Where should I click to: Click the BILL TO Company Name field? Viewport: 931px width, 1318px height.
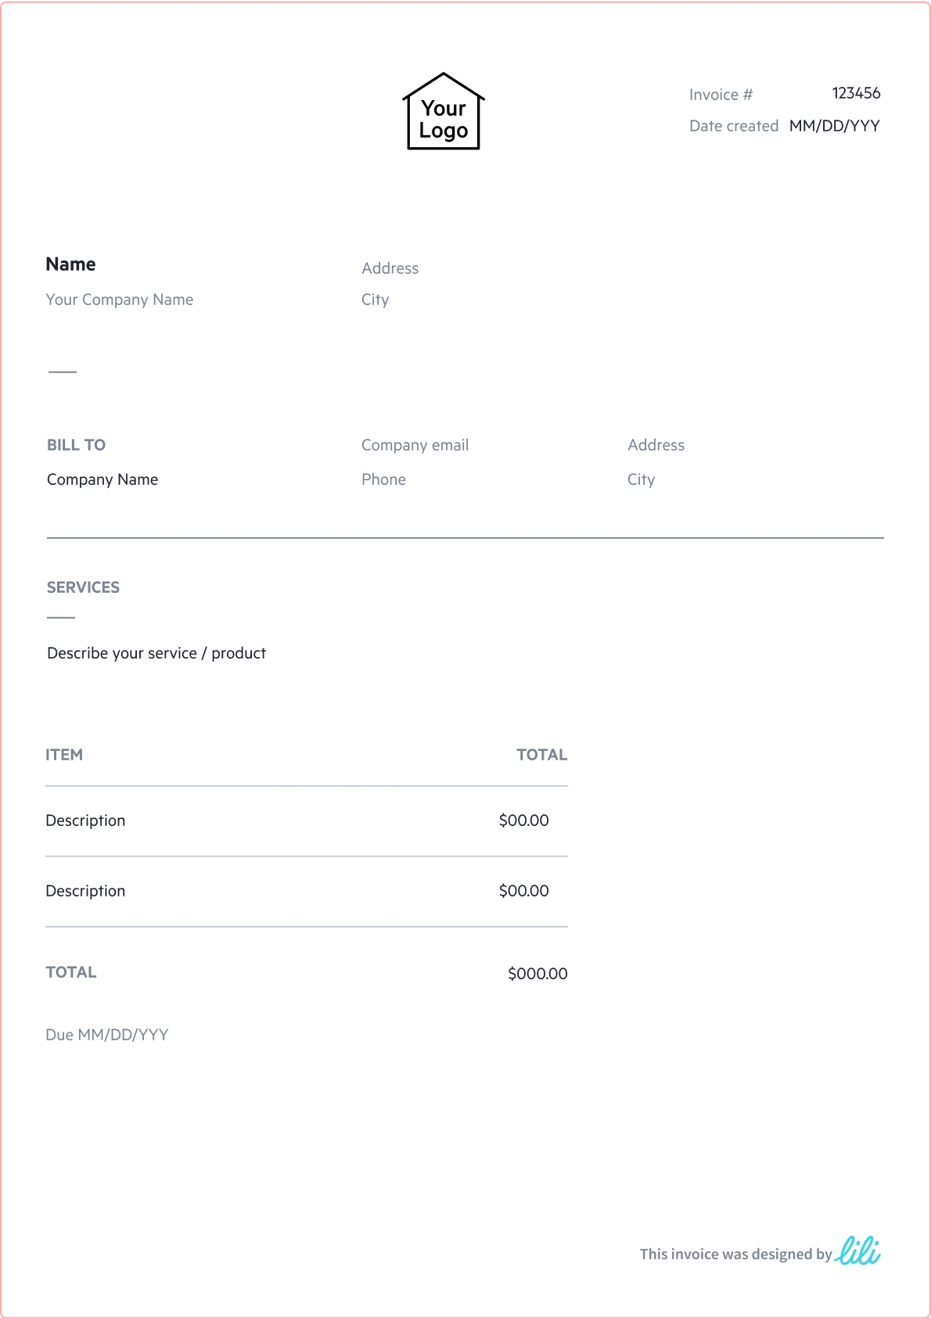[x=102, y=479]
